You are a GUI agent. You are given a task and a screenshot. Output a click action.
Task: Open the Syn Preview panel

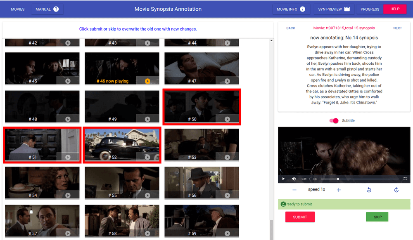coord(334,9)
